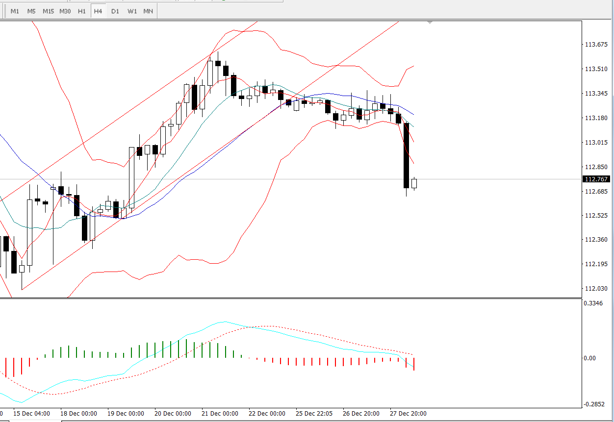
Task: Select the large black bearish candle
Action: tap(406, 155)
